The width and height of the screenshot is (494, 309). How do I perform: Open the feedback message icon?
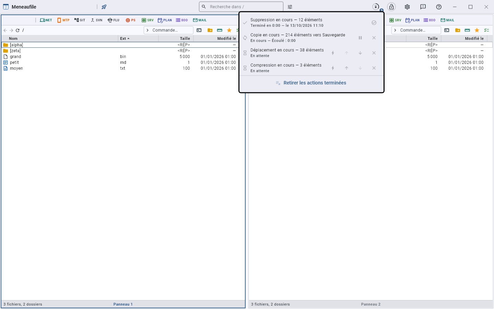(423, 7)
